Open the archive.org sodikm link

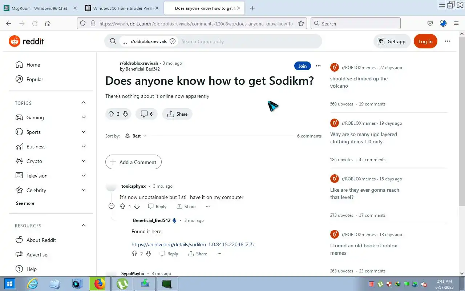(193, 244)
